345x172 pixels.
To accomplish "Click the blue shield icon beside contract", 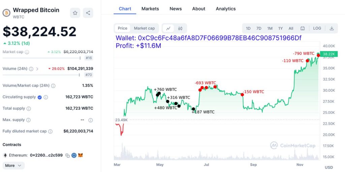I will 74,156.
